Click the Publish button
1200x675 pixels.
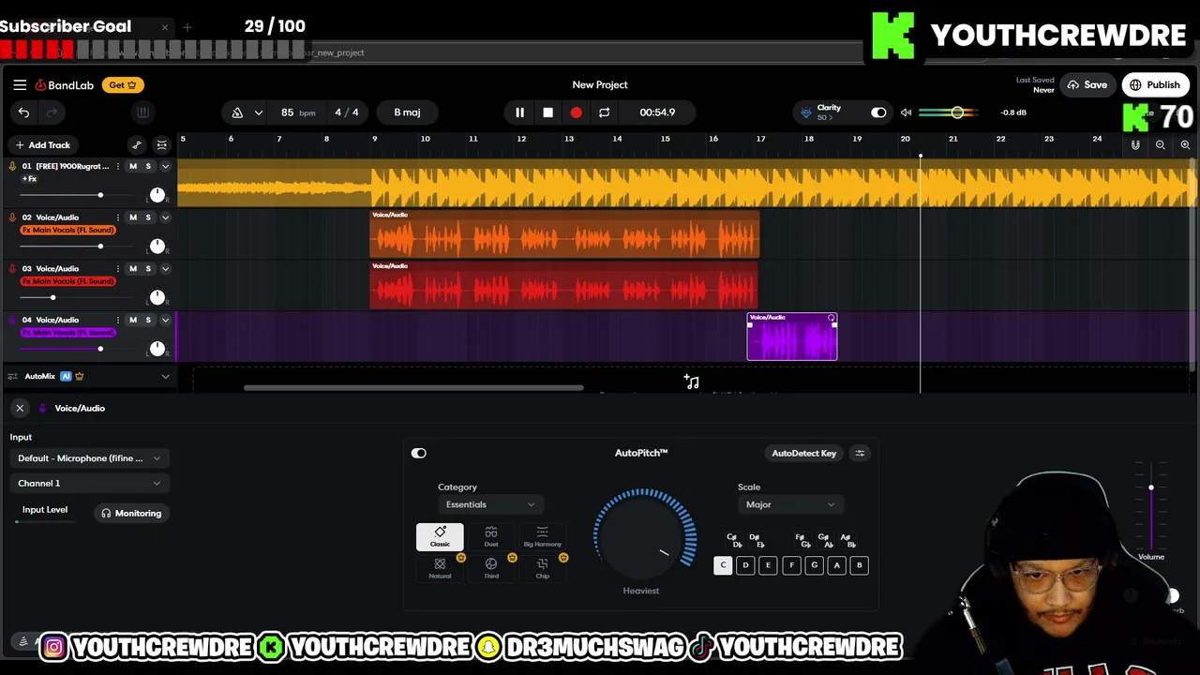tap(1155, 84)
